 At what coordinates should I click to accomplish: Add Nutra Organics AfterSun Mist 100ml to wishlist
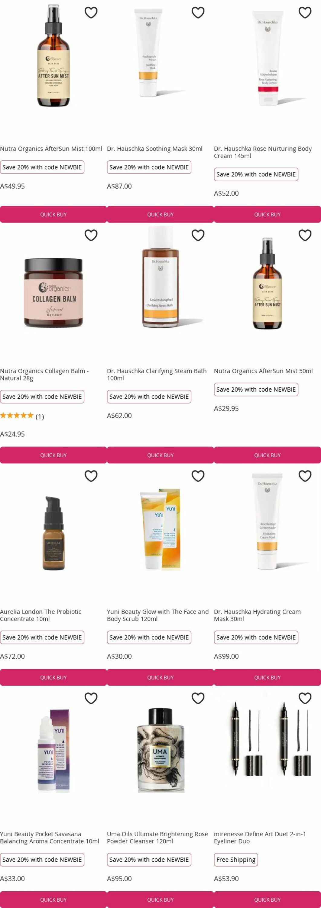click(x=91, y=13)
